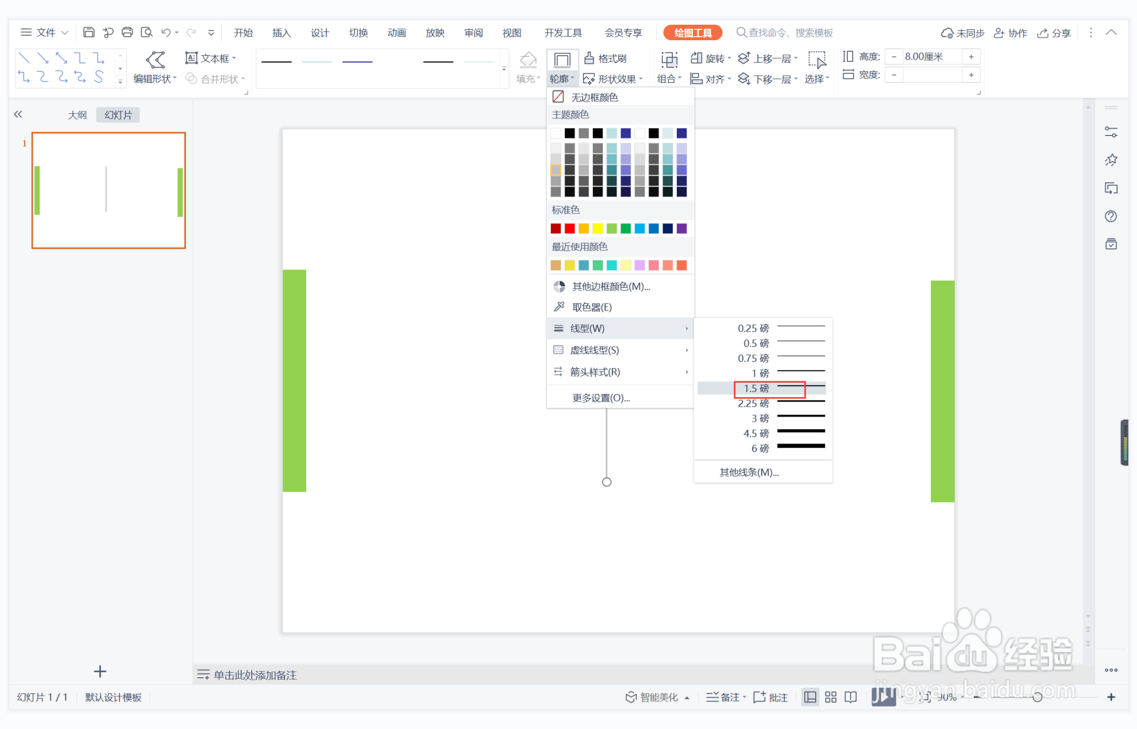Click the Format Painter (格式刷) icon
Image resolution: width=1137 pixels, height=729 pixels.
point(589,58)
